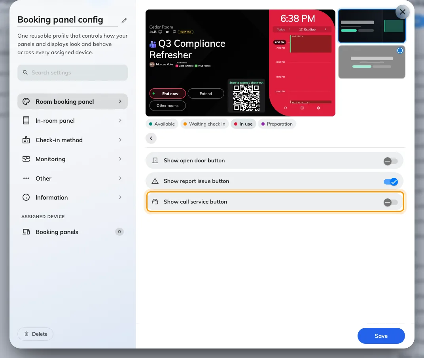Expand Monitoring chevron
The image size is (424, 358).
[x=120, y=159]
